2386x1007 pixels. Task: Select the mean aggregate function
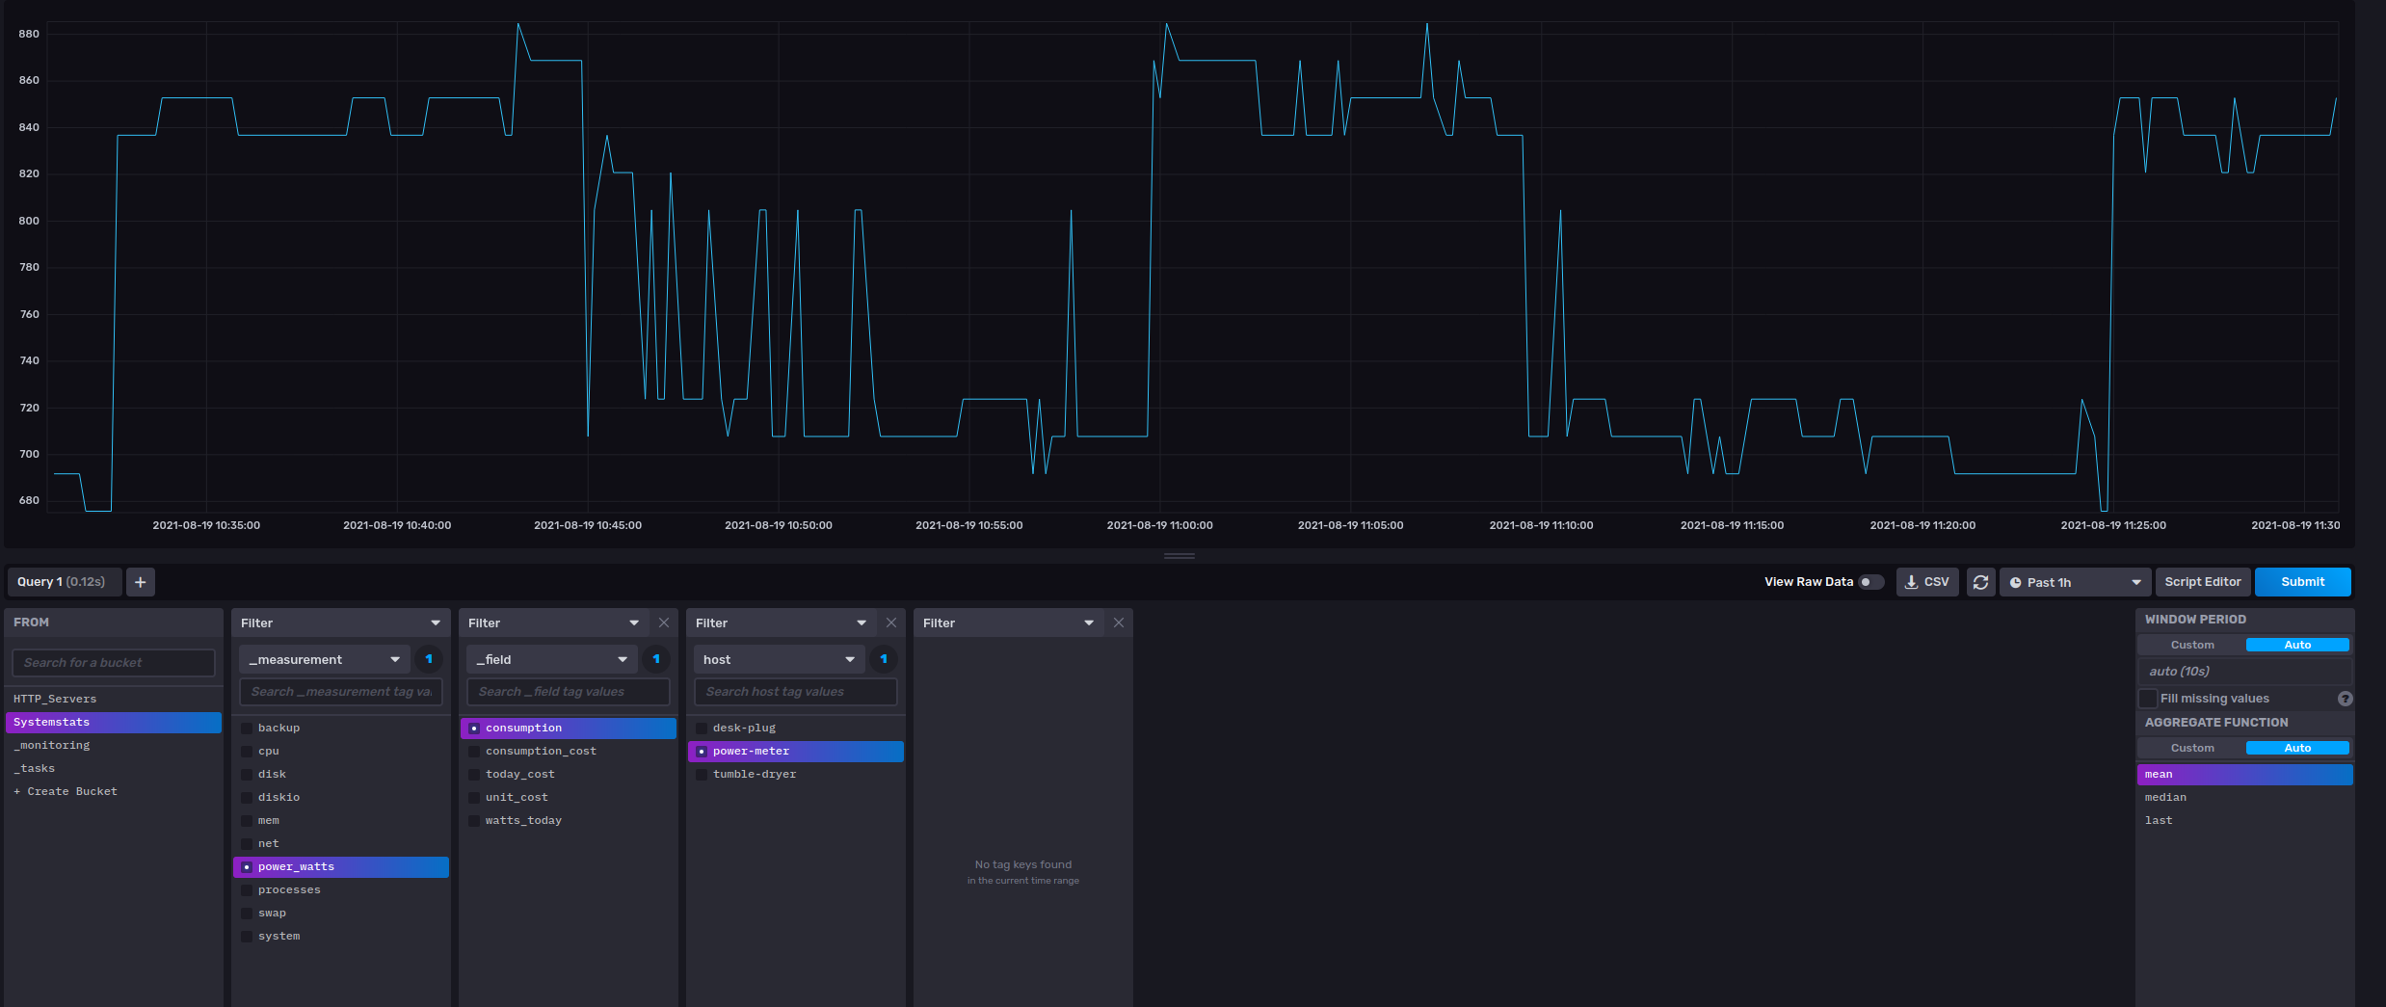(x=2244, y=775)
